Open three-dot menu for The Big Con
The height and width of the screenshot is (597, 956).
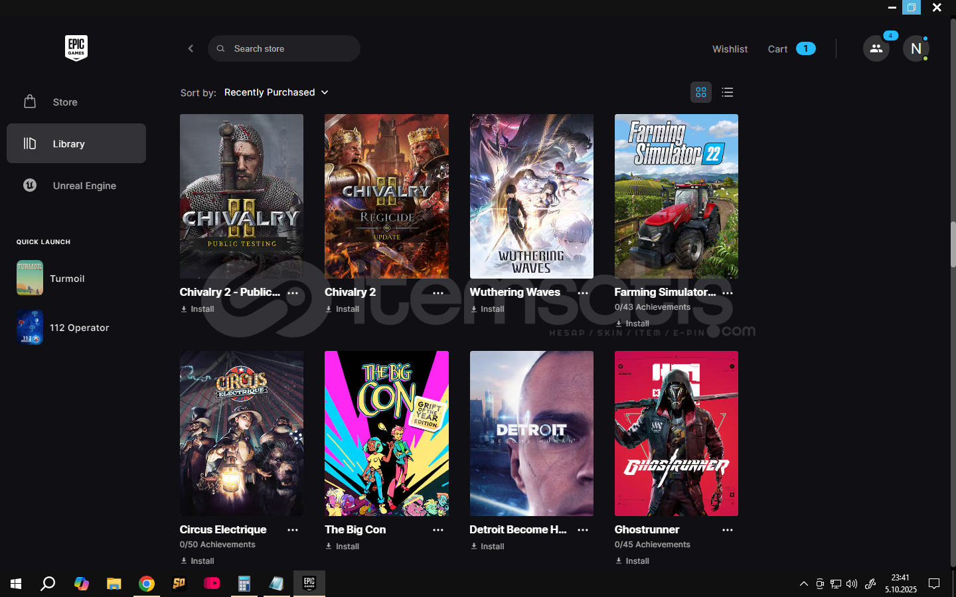click(x=438, y=530)
